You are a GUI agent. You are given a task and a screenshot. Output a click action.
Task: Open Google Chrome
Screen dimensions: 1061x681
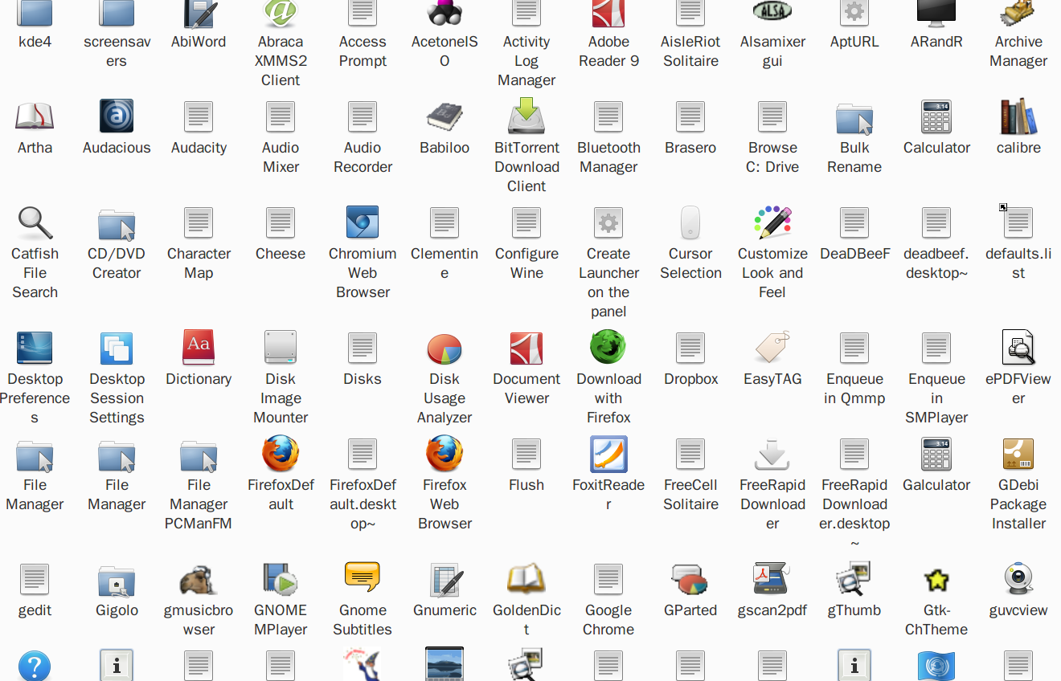tap(608, 577)
